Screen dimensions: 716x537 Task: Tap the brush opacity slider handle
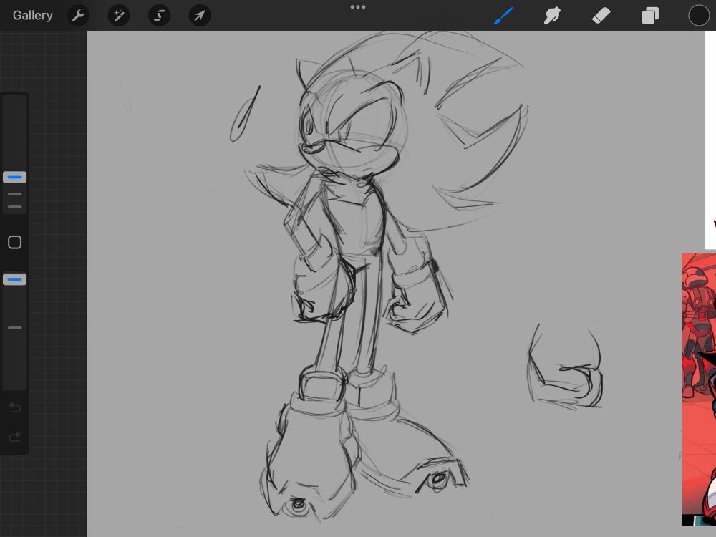tap(14, 279)
